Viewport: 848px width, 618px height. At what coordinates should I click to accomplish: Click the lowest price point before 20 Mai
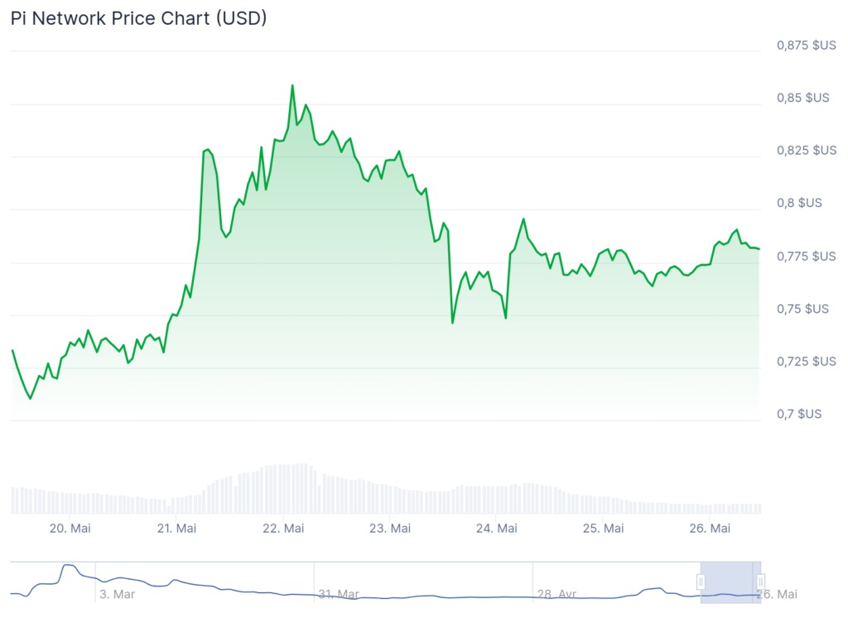coord(31,399)
